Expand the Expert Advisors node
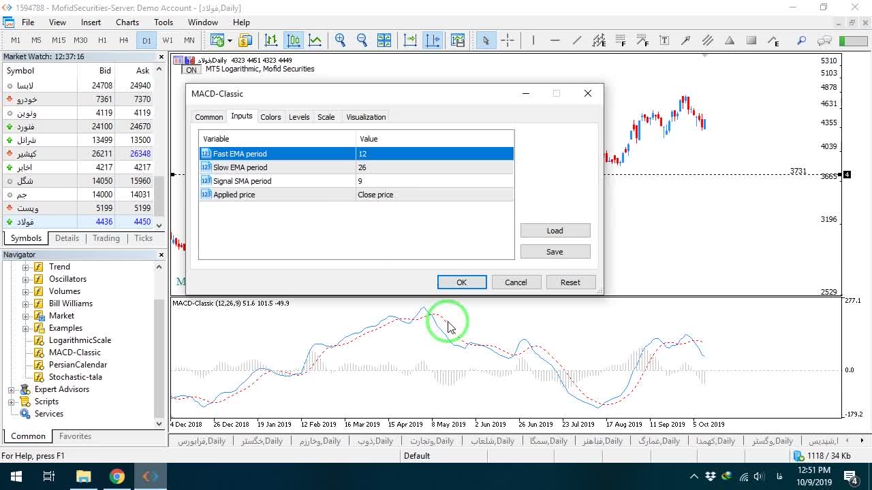872x490 pixels. click(11, 389)
